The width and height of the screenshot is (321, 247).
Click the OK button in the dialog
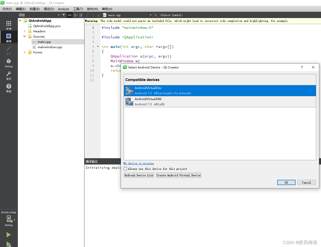pos(286,183)
